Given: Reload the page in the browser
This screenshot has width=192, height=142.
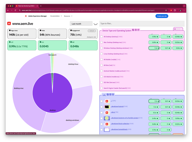Looking at the screenshot, I should click(x=15, y=10).
